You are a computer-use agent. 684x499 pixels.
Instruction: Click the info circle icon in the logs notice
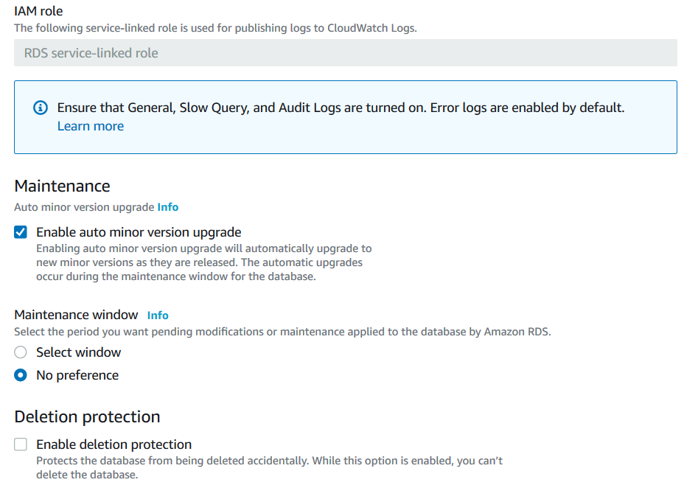click(x=41, y=108)
